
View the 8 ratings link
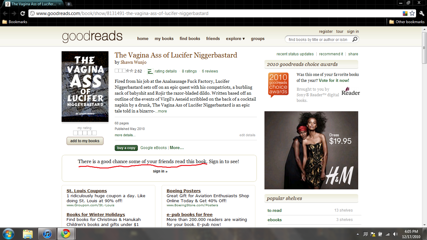[x=189, y=71]
